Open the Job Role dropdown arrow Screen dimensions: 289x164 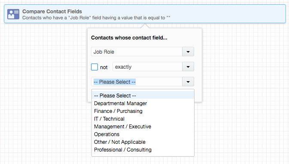pos(188,52)
